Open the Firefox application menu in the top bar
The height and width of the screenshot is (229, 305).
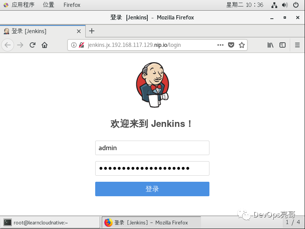72,5
